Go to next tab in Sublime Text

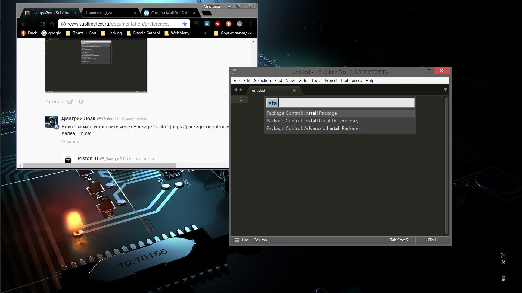coord(241,90)
